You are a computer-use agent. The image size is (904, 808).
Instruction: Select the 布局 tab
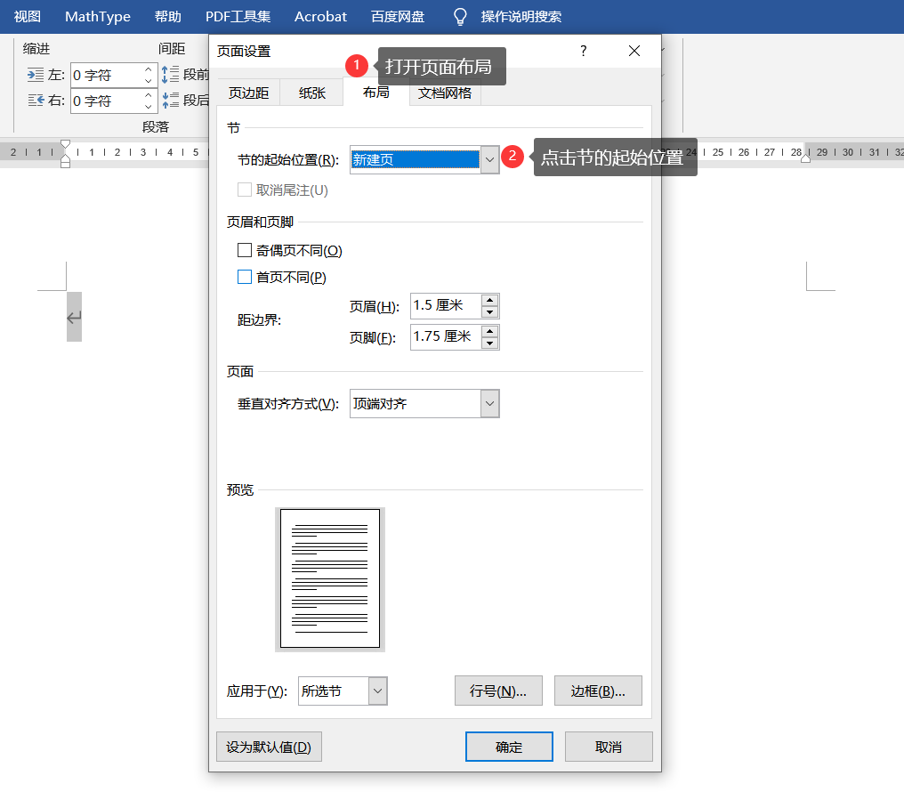[375, 93]
